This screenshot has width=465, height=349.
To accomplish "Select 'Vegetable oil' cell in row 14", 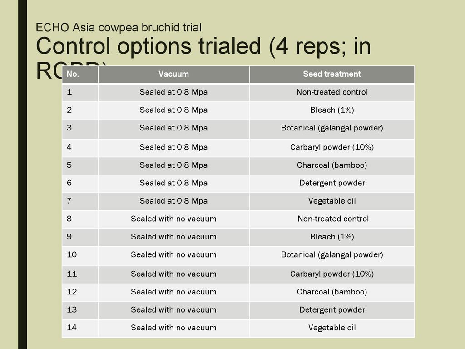I will [x=332, y=328].
